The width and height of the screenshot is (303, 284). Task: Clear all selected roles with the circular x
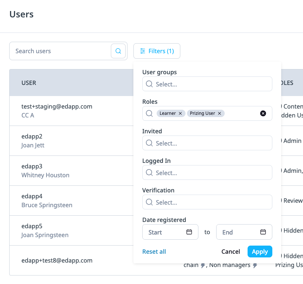coord(263,113)
